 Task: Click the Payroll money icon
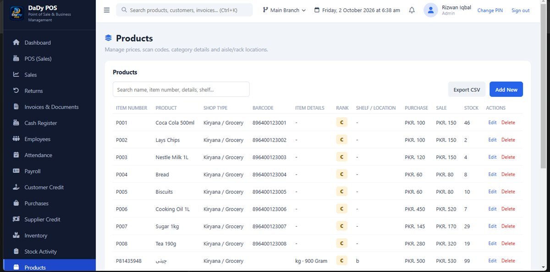point(16,171)
